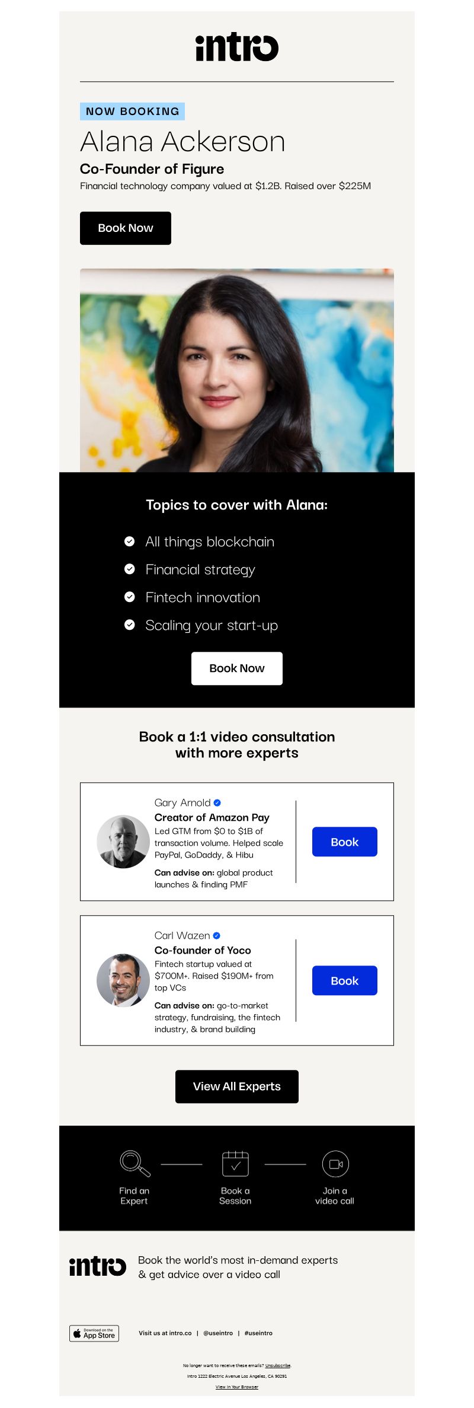Click the intro logo at top
Image resolution: width=474 pixels, height=1408 pixels.
click(237, 47)
